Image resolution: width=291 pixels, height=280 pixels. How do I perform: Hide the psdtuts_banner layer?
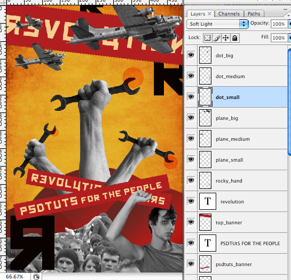click(x=191, y=264)
